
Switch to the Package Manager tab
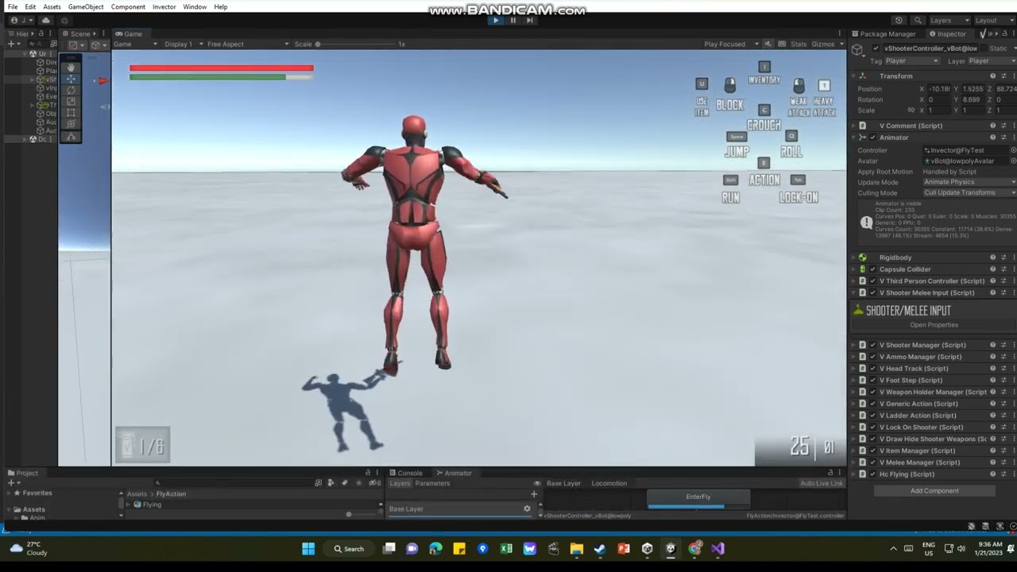click(x=884, y=34)
